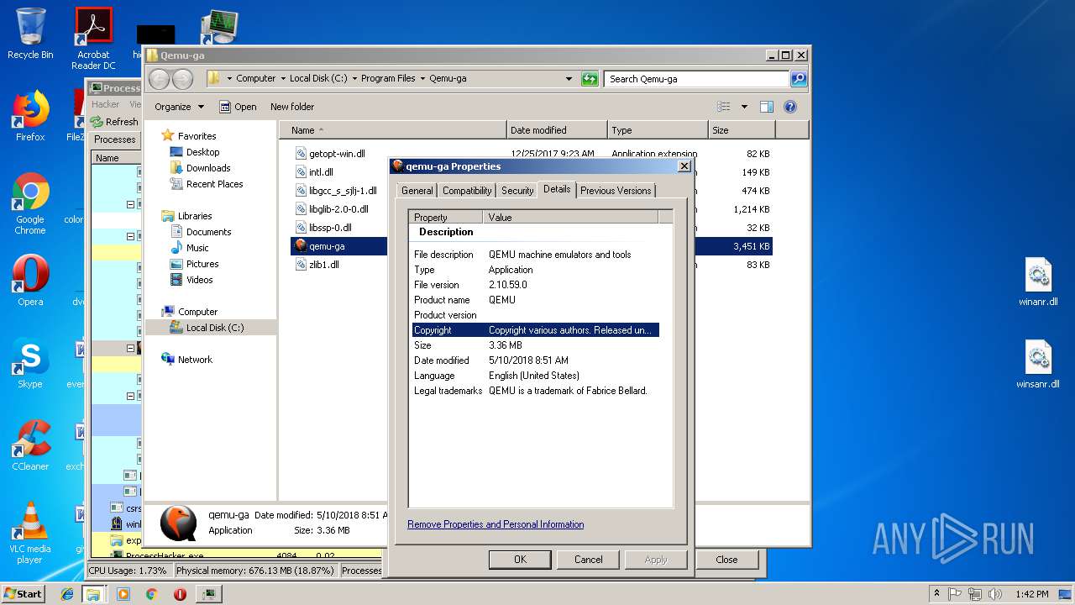Select the zlib1.dll file
The width and height of the screenshot is (1075, 605).
tap(324, 265)
